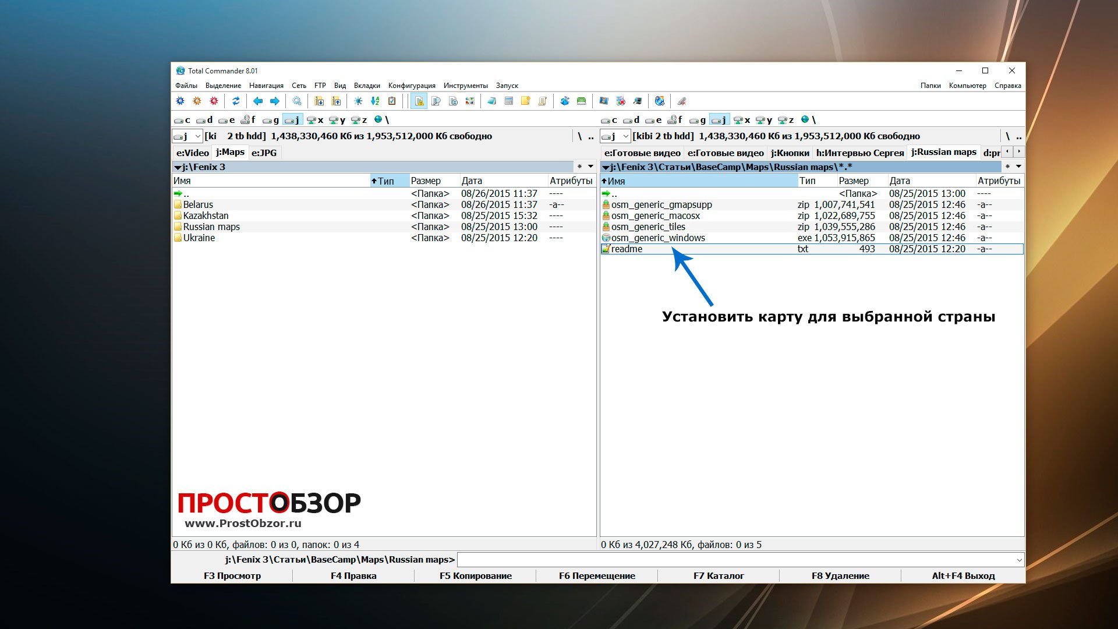This screenshot has width=1118, height=629.
Task: Open right panel favorites asterisk menu
Action: tap(1007, 167)
